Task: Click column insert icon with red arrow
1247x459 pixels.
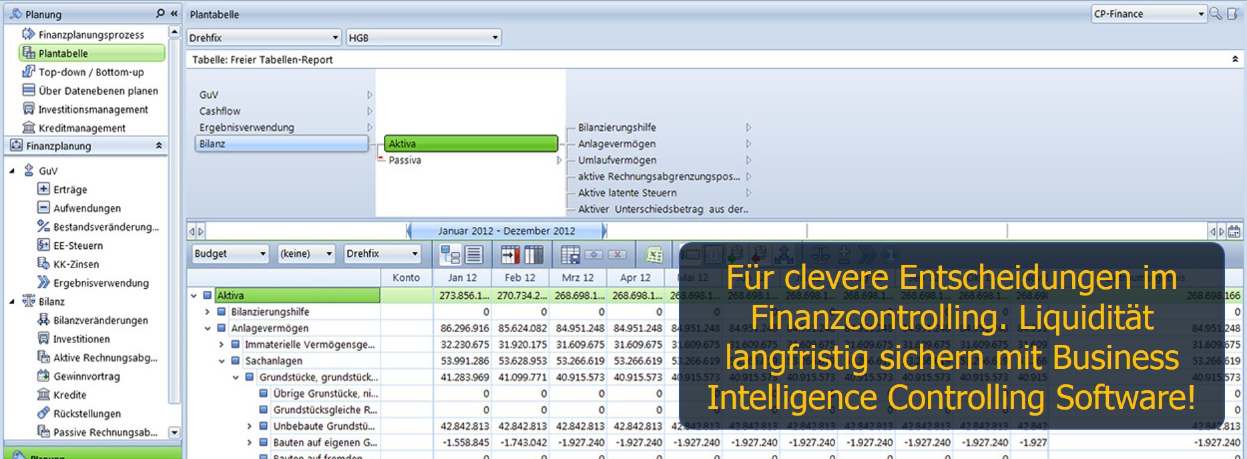Action: (510, 254)
